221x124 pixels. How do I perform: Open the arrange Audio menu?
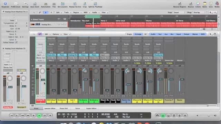coord(95,12)
